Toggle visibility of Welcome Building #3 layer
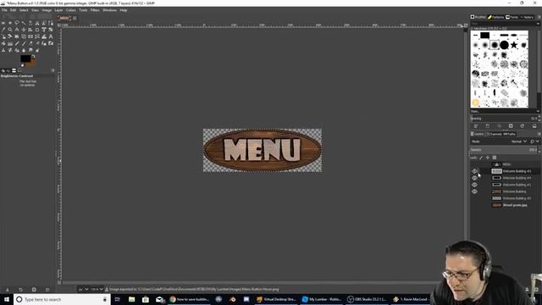 click(x=474, y=171)
